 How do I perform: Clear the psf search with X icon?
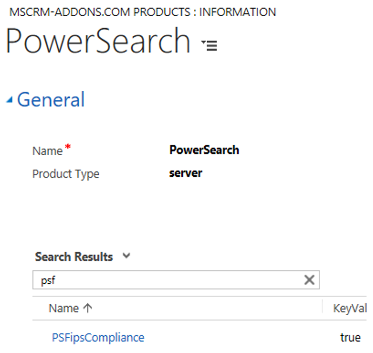coord(309,280)
